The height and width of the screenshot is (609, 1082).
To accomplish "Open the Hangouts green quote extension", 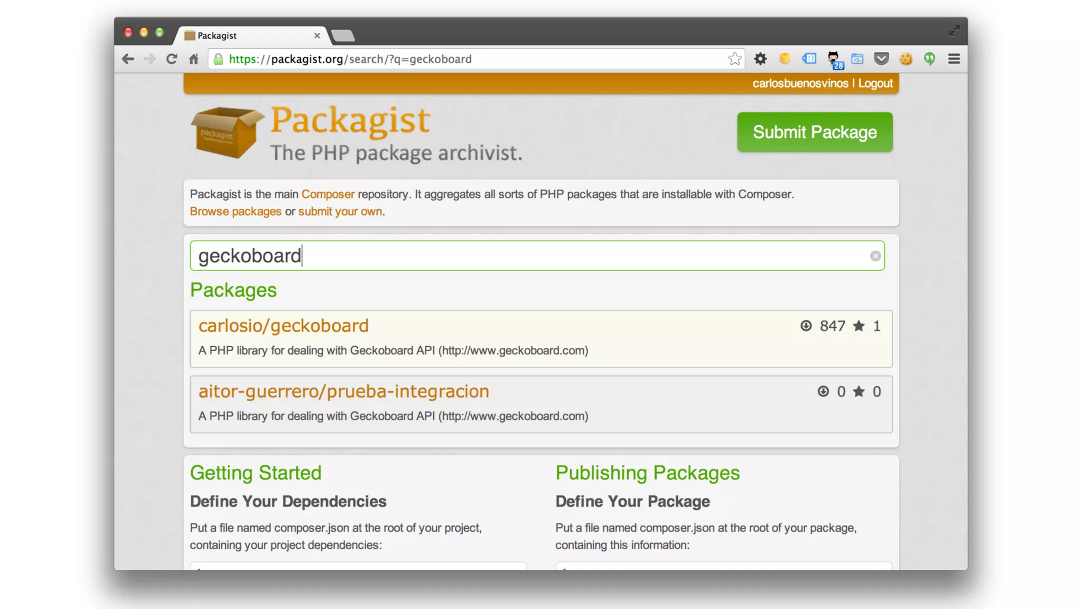I will coord(929,59).
